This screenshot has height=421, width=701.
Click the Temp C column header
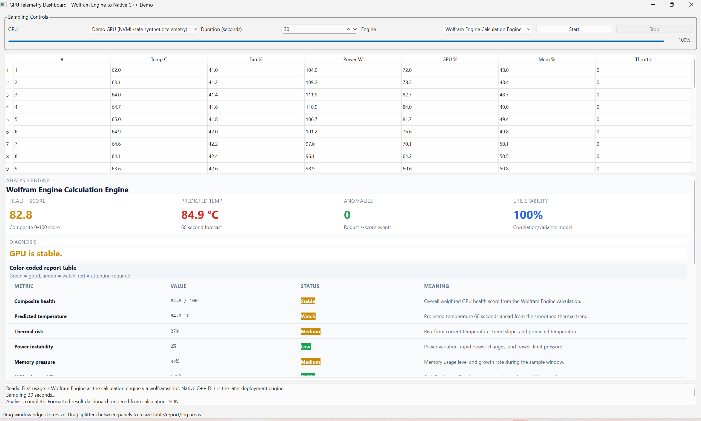coord(159,59)
